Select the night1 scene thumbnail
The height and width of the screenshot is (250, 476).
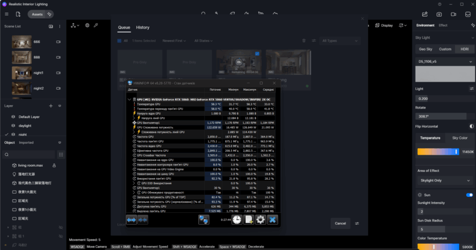click(22, 73)
